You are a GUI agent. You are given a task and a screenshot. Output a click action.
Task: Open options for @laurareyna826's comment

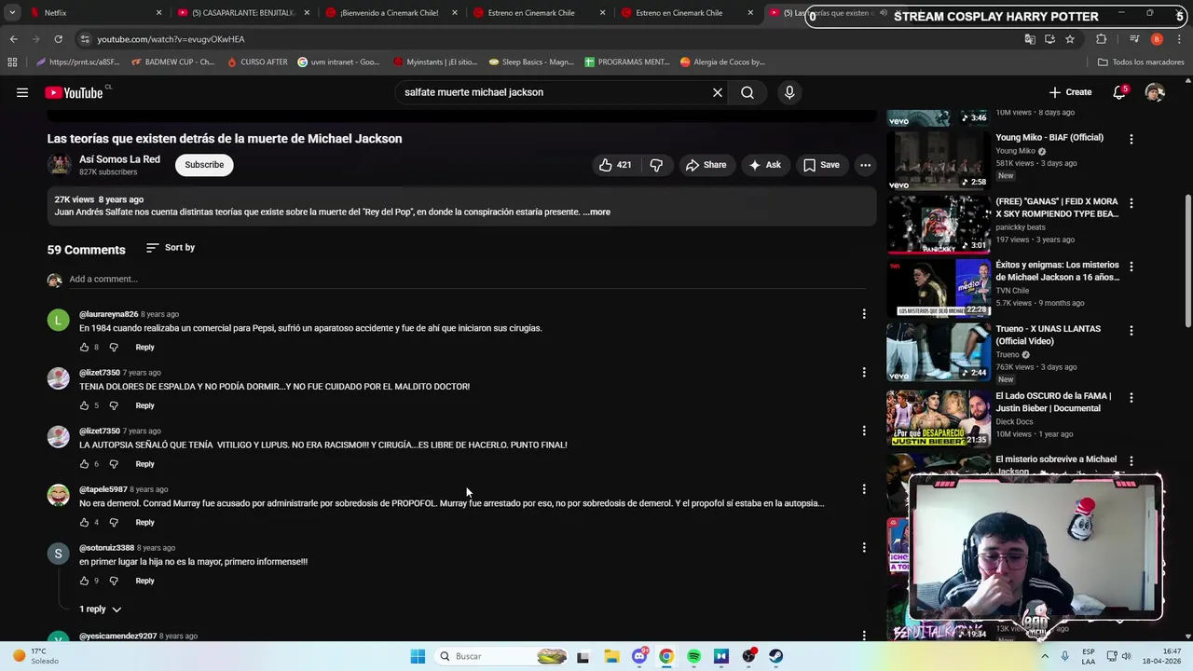point(864,314)
